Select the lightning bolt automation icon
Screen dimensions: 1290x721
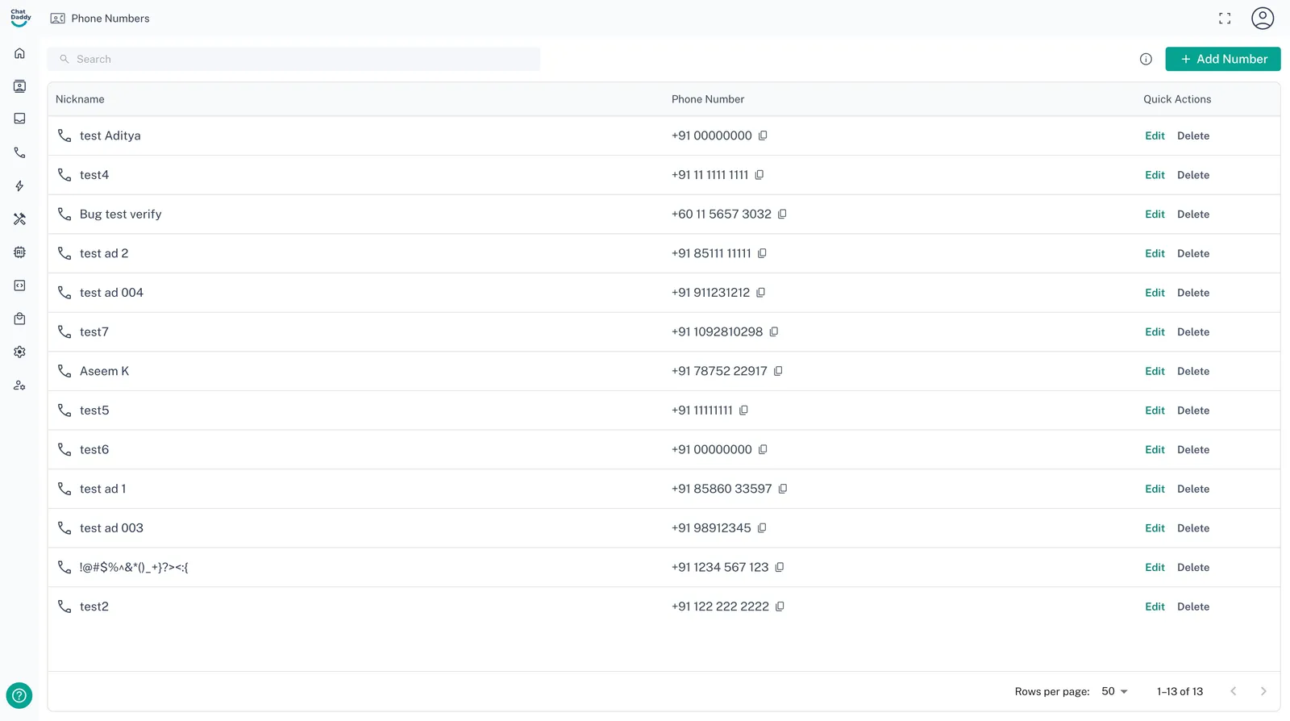click(19, 185)
